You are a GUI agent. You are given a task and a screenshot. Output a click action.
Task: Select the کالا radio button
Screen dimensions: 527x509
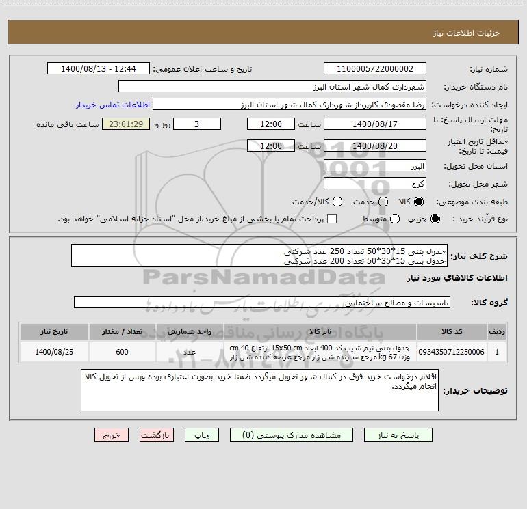(419, 202)
